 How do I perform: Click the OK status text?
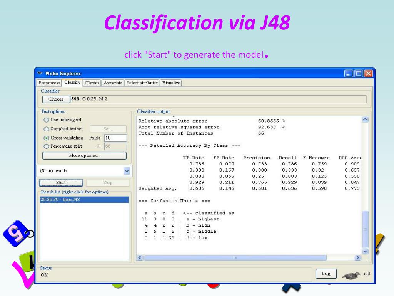tap(44, 275)
